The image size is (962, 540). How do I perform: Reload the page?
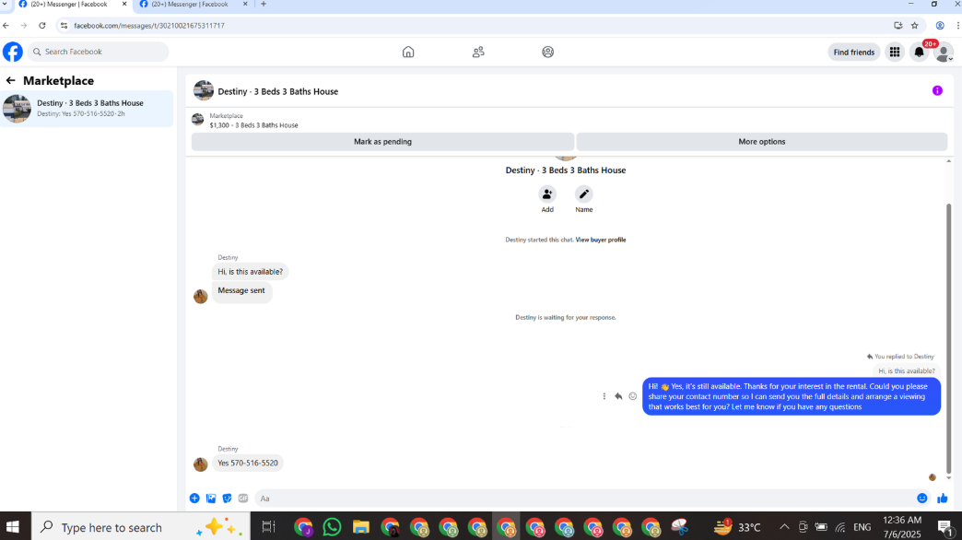pyautogui.click(x=41, y=26)
